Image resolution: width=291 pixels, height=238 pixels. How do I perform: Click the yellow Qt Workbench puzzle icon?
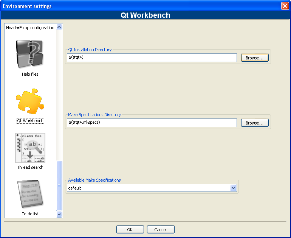(30, 101)
